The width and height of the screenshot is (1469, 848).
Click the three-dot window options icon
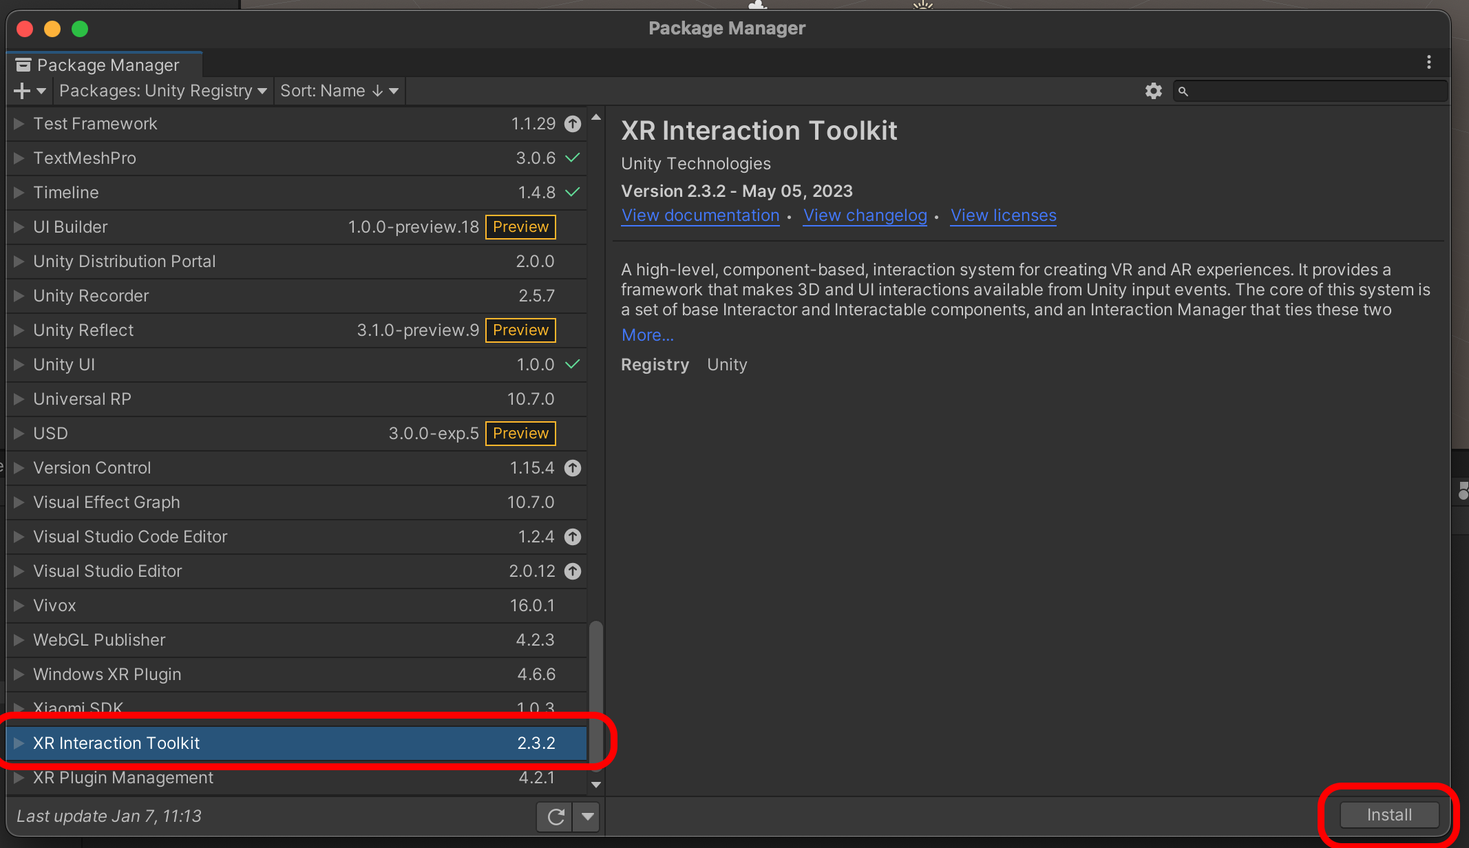(1429, 63)
